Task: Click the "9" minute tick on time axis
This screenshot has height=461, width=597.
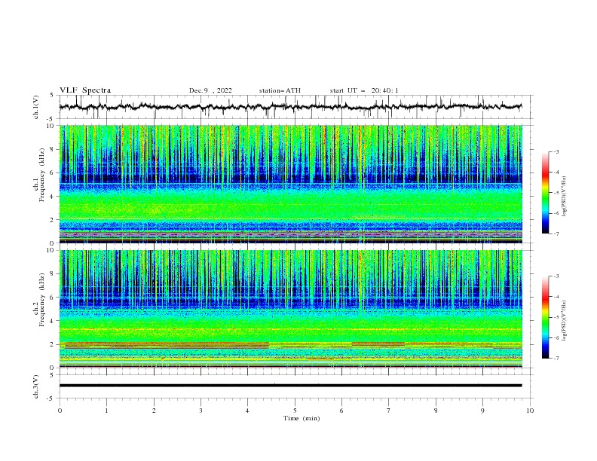Action: point(482,411)
